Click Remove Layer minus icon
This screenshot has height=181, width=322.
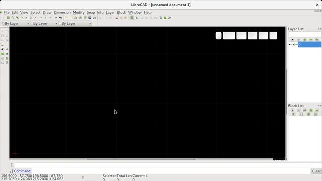[x=311, y=39]
